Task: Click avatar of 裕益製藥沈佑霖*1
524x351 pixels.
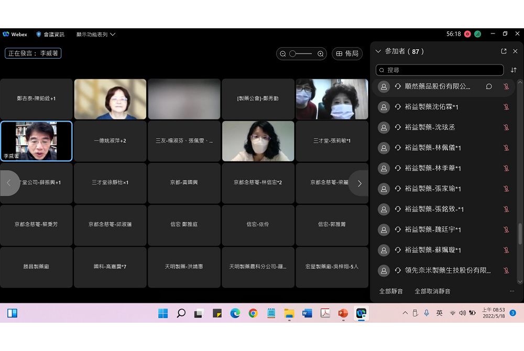Action: coord(384,107)
